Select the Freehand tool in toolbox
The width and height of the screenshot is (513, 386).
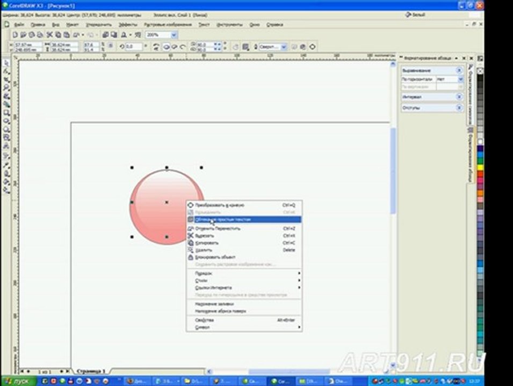[x=6, y=96]
